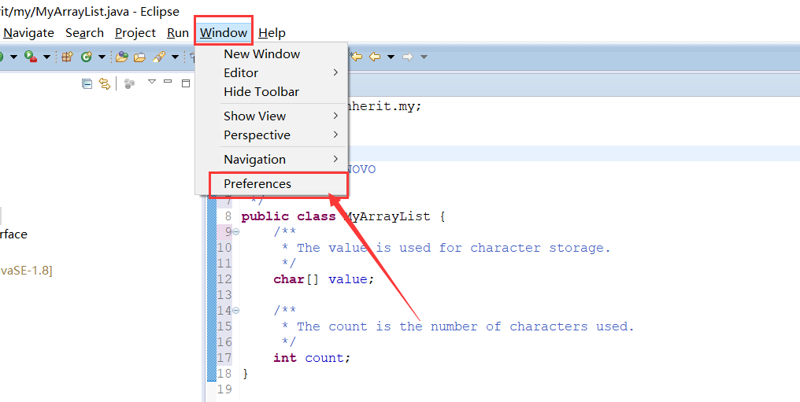Open the Run menu in menu bar
The image size is (800, 402).
coord(177,32)
